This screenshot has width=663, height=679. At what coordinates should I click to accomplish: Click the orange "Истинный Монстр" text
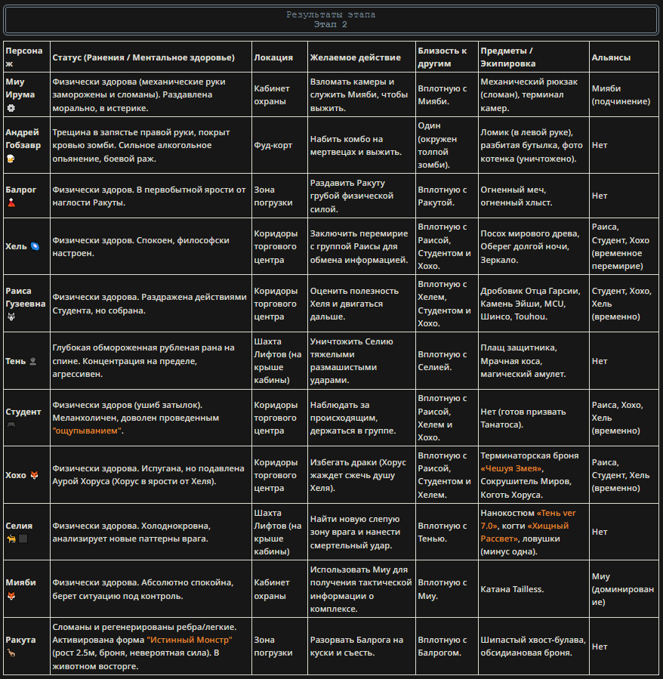[190, 640]
